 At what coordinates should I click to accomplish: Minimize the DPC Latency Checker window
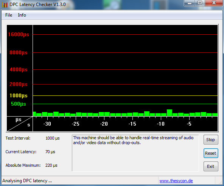[x=190, y=3]
